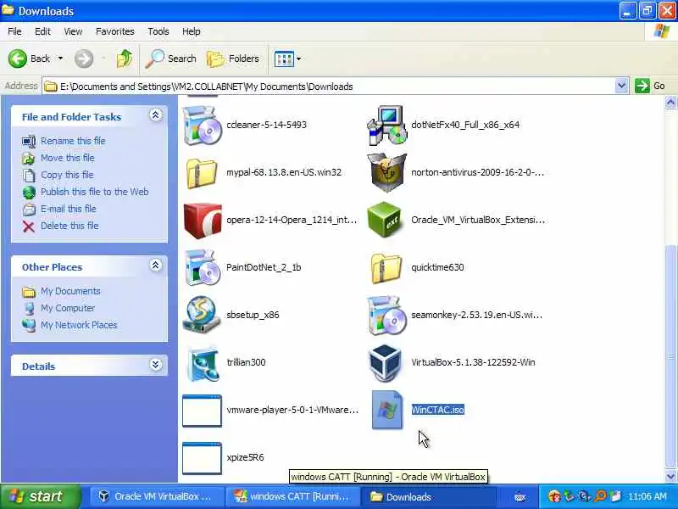Viewport: 678px width, 509px height.
Task: Select the quicktime630 zip folder icon
Action: [386, 267]
